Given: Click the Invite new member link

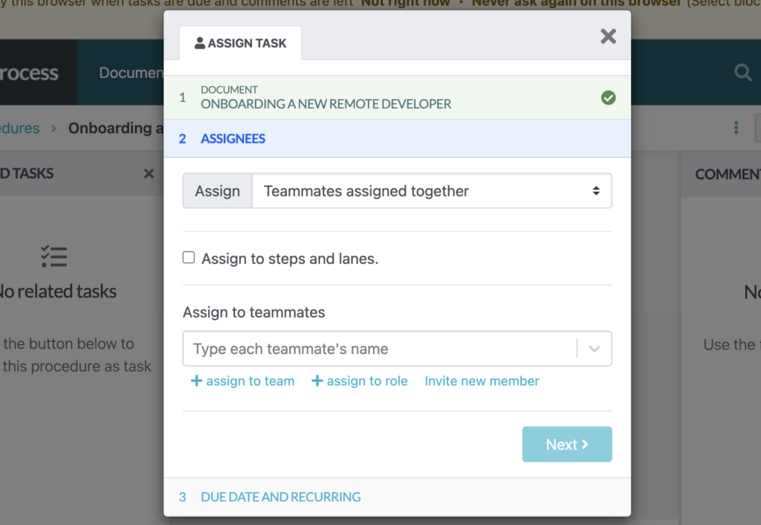Looking at the screenshot, I should coord(482,381).
